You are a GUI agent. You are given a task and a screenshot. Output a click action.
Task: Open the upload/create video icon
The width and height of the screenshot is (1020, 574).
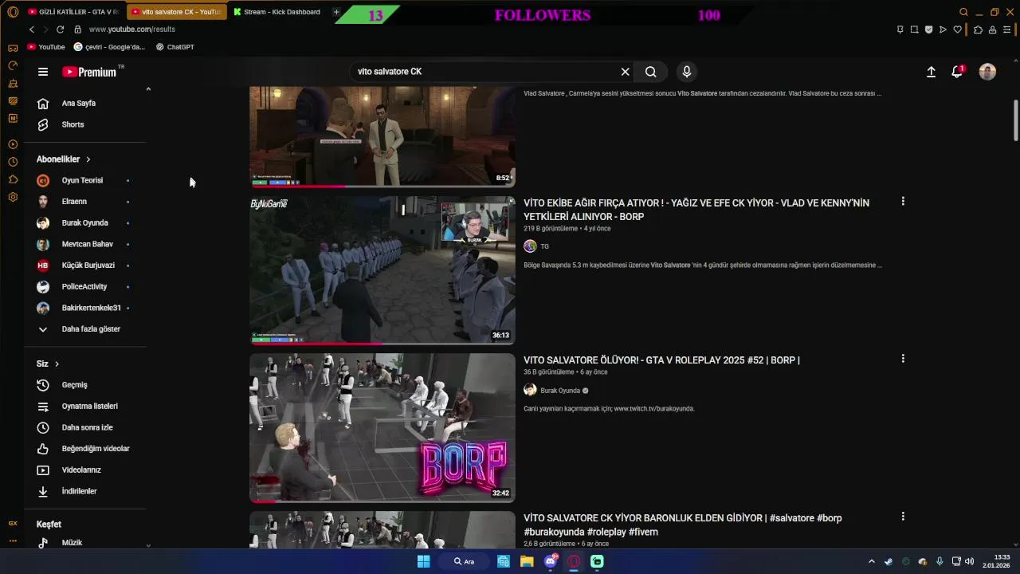click(931, 72)
